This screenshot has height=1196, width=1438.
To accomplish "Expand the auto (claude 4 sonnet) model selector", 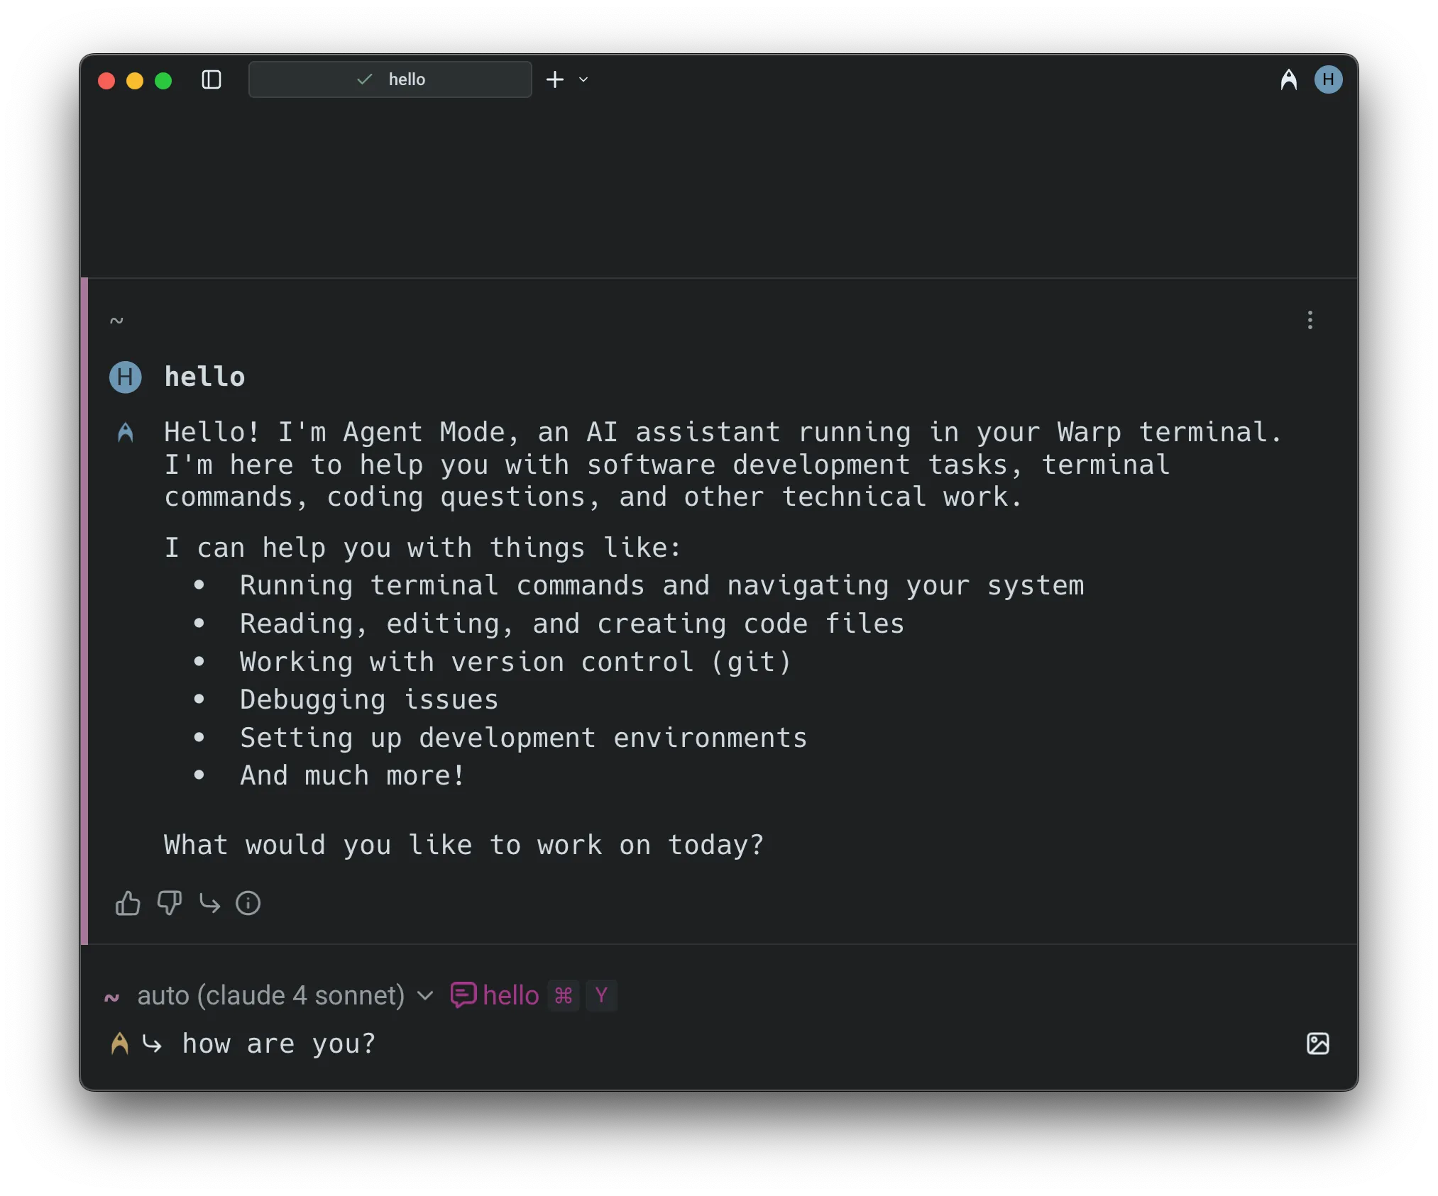I will click(x=285, y=995).
